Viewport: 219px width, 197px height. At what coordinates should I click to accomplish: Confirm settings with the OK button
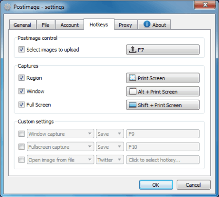click(156, 185)
